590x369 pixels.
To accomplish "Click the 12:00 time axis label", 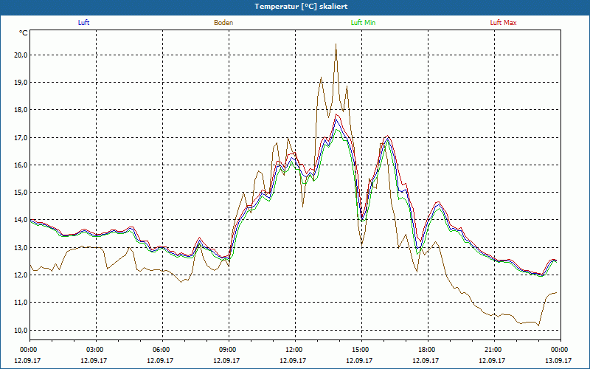I will coord(295,350).
